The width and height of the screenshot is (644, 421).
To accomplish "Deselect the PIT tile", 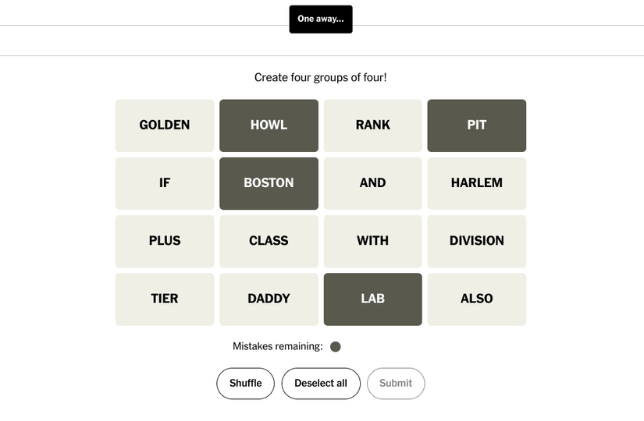I will coord(476,126).
